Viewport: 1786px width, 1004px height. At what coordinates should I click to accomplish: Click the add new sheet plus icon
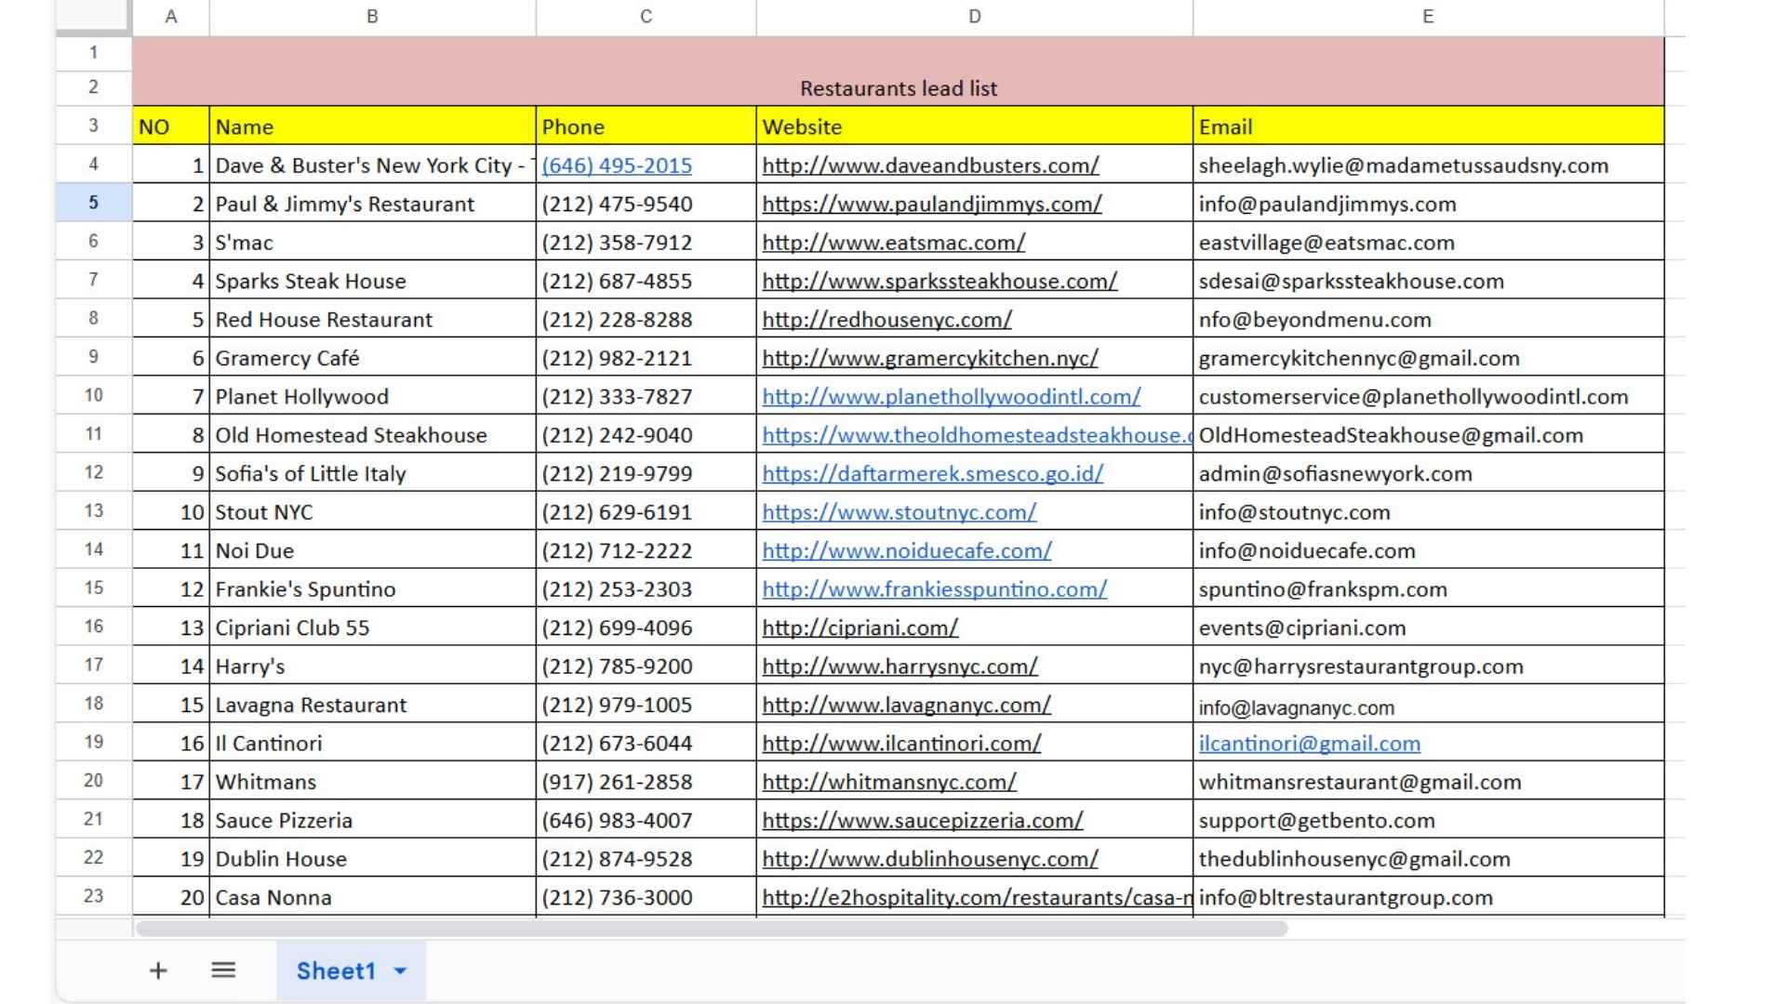(158, 971)
